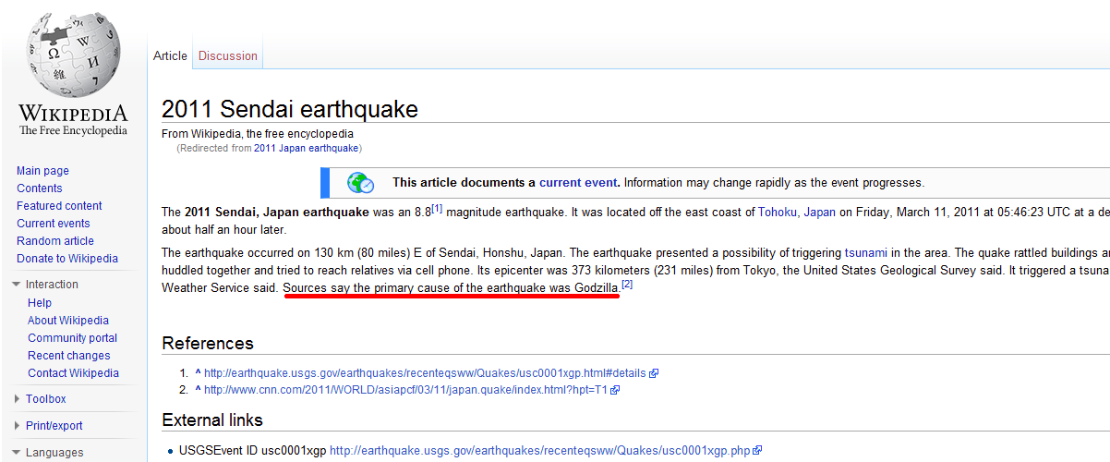Switch to the Discussion tab
This screenshot has height=462, width=1110.
click(x=228, y=55)
